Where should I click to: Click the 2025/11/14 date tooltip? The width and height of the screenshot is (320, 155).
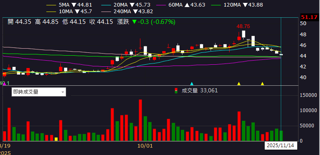281,146
